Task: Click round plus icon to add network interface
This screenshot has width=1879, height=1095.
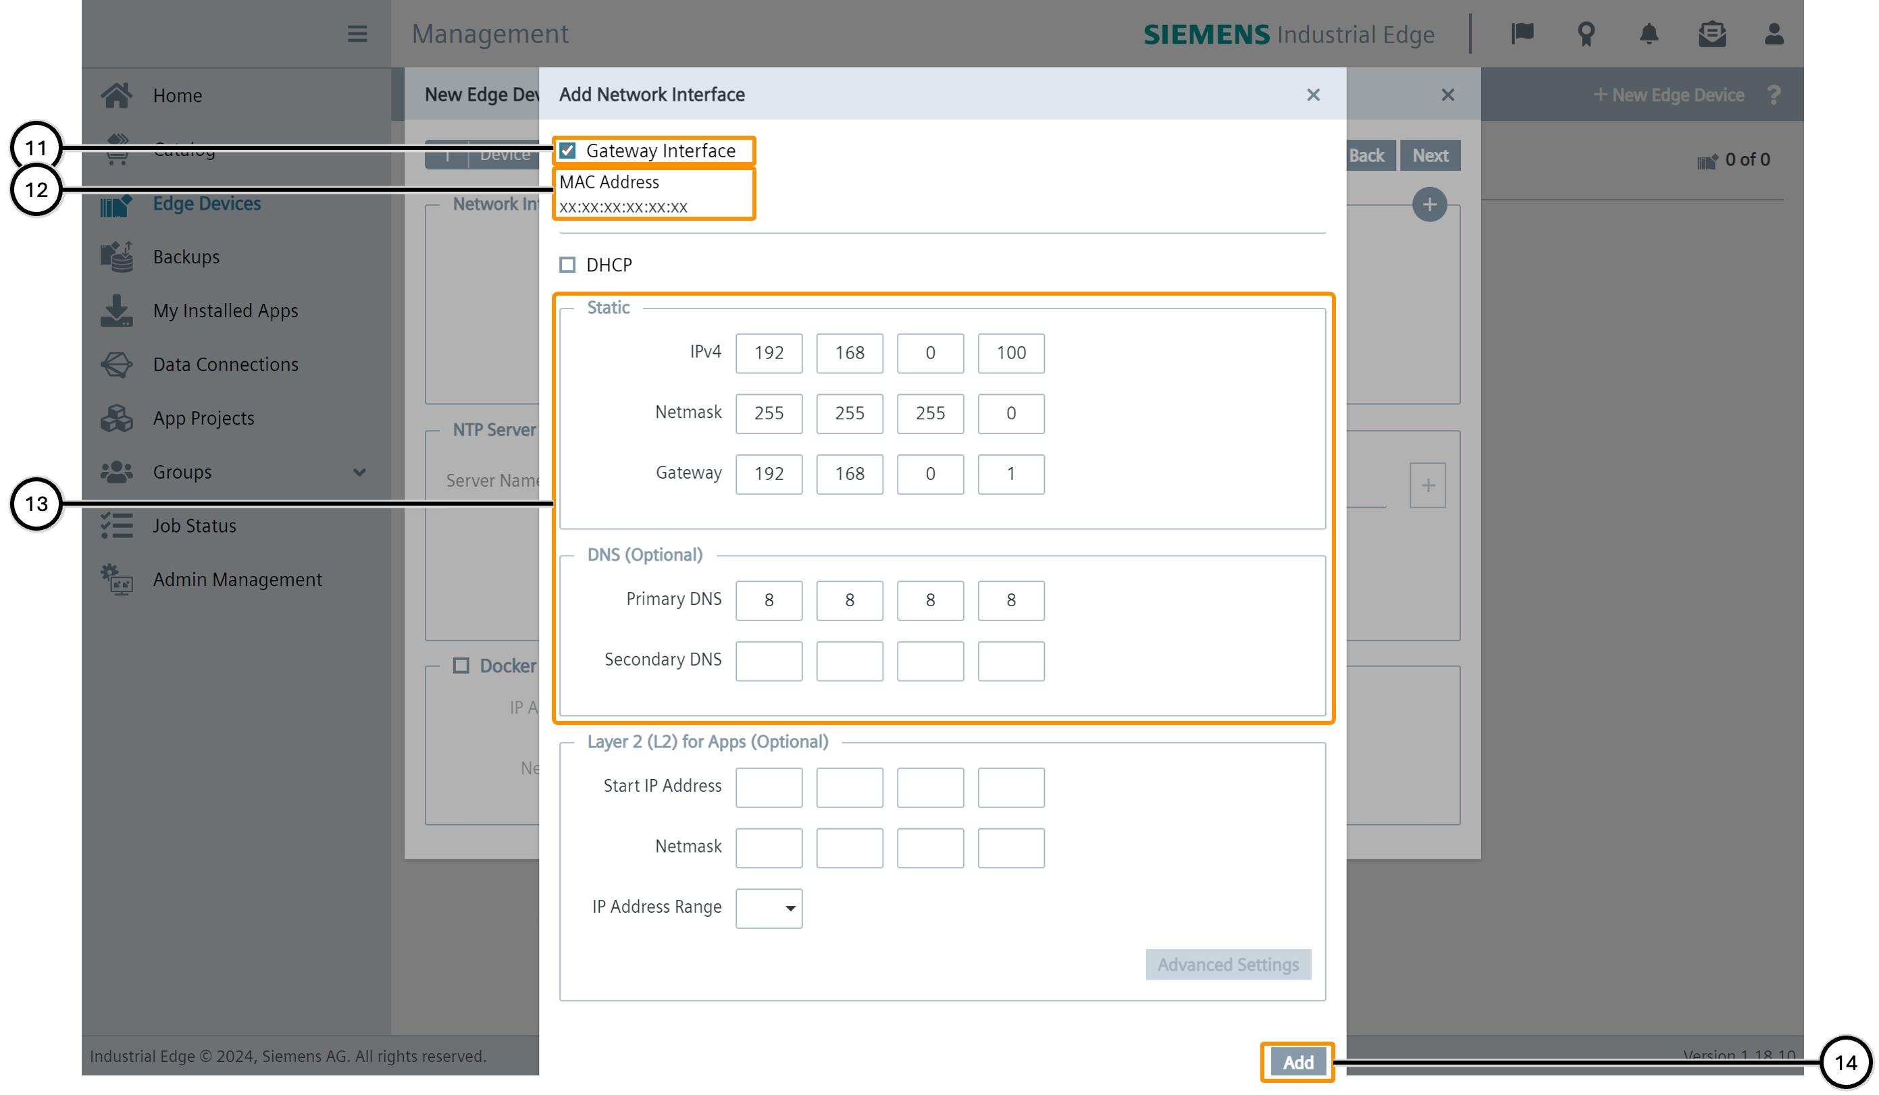Action: pyautogui.click(x=1428, y=205)
